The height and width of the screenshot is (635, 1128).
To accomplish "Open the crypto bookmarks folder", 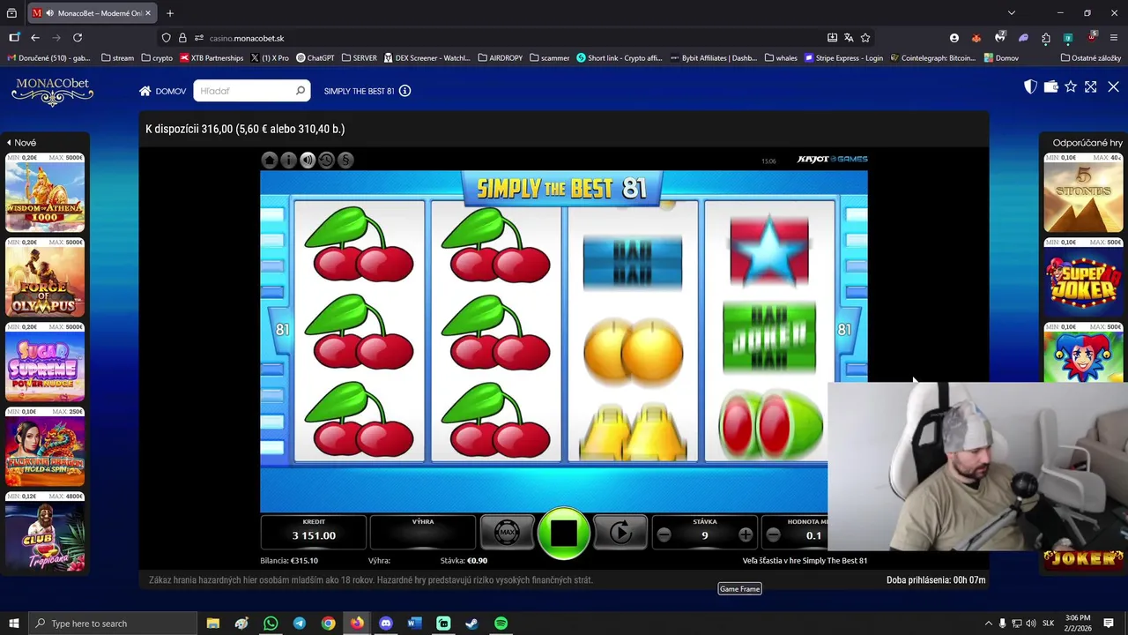I will click(157, 58).
